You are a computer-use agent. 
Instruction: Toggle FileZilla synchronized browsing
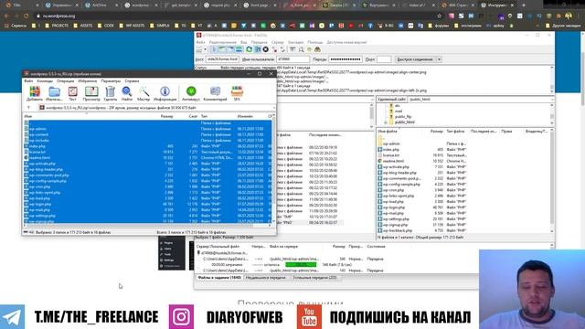309,49
